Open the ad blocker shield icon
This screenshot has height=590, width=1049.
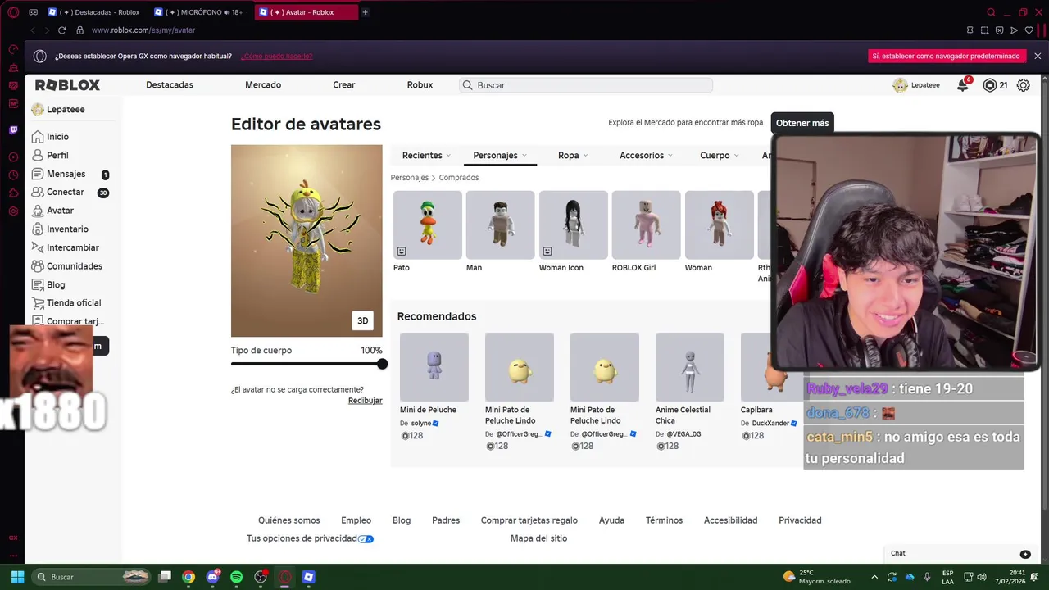point(999,30)
